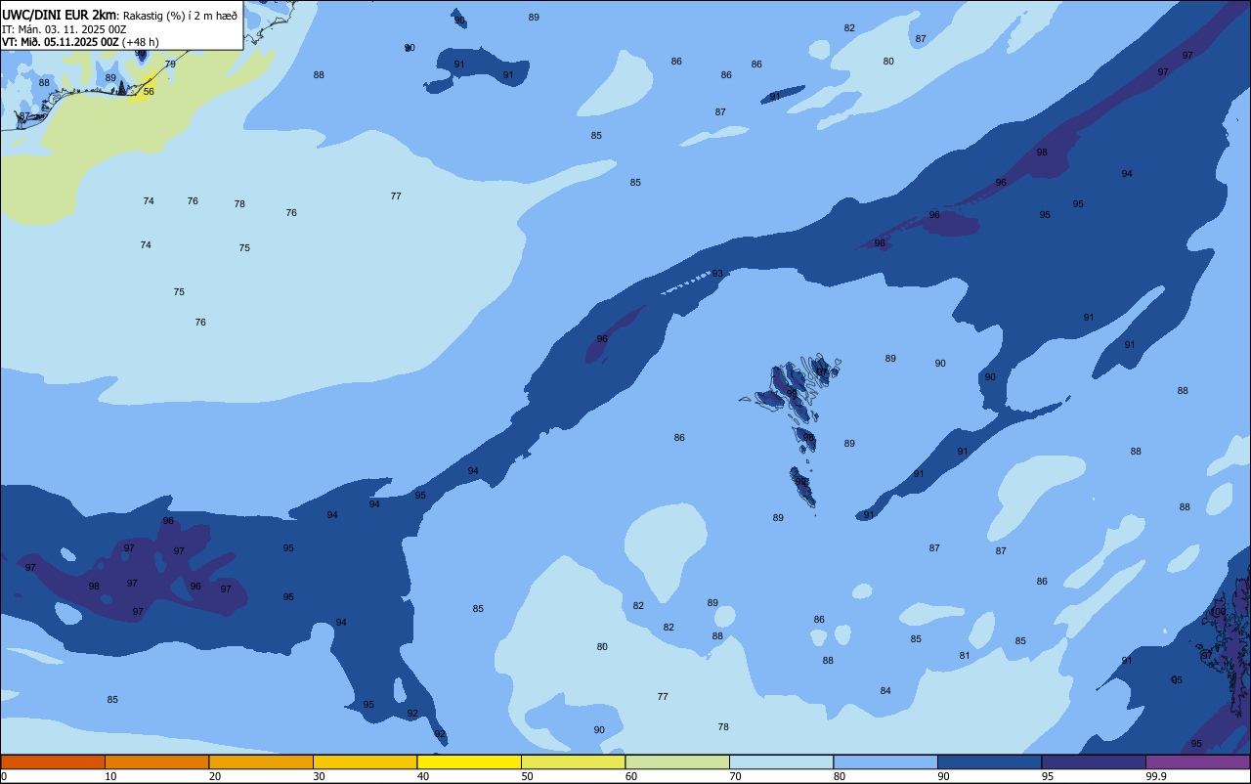Click the map humidity value '93'
Screen dimensions: 1251x784
717,274
